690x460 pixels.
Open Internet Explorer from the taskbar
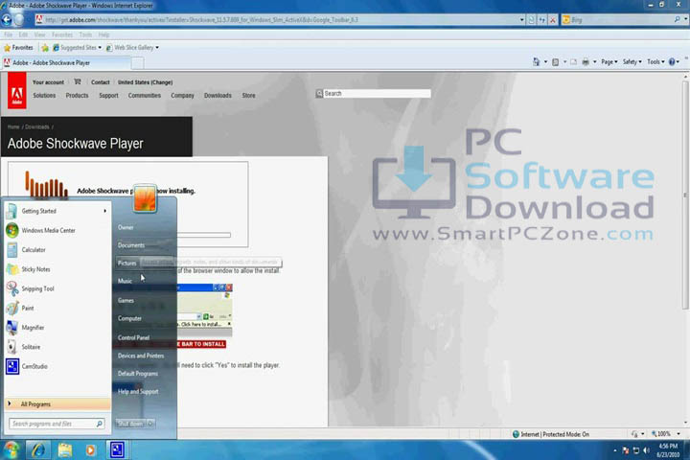pos(38,449)
